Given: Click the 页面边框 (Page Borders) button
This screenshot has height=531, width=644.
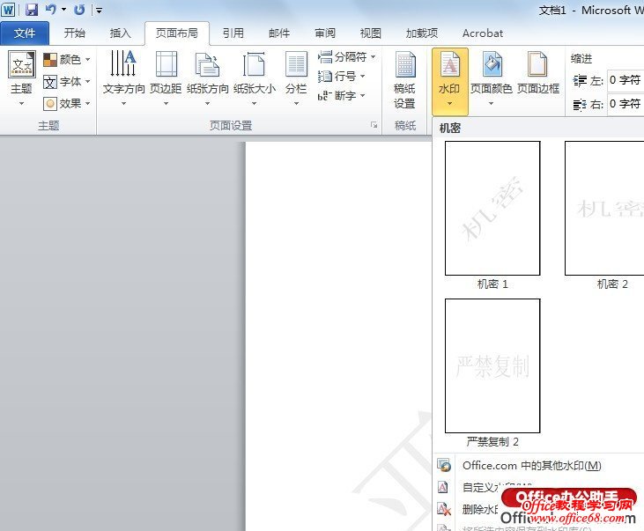Looking at the screenshot, I should tap(538, 74).
